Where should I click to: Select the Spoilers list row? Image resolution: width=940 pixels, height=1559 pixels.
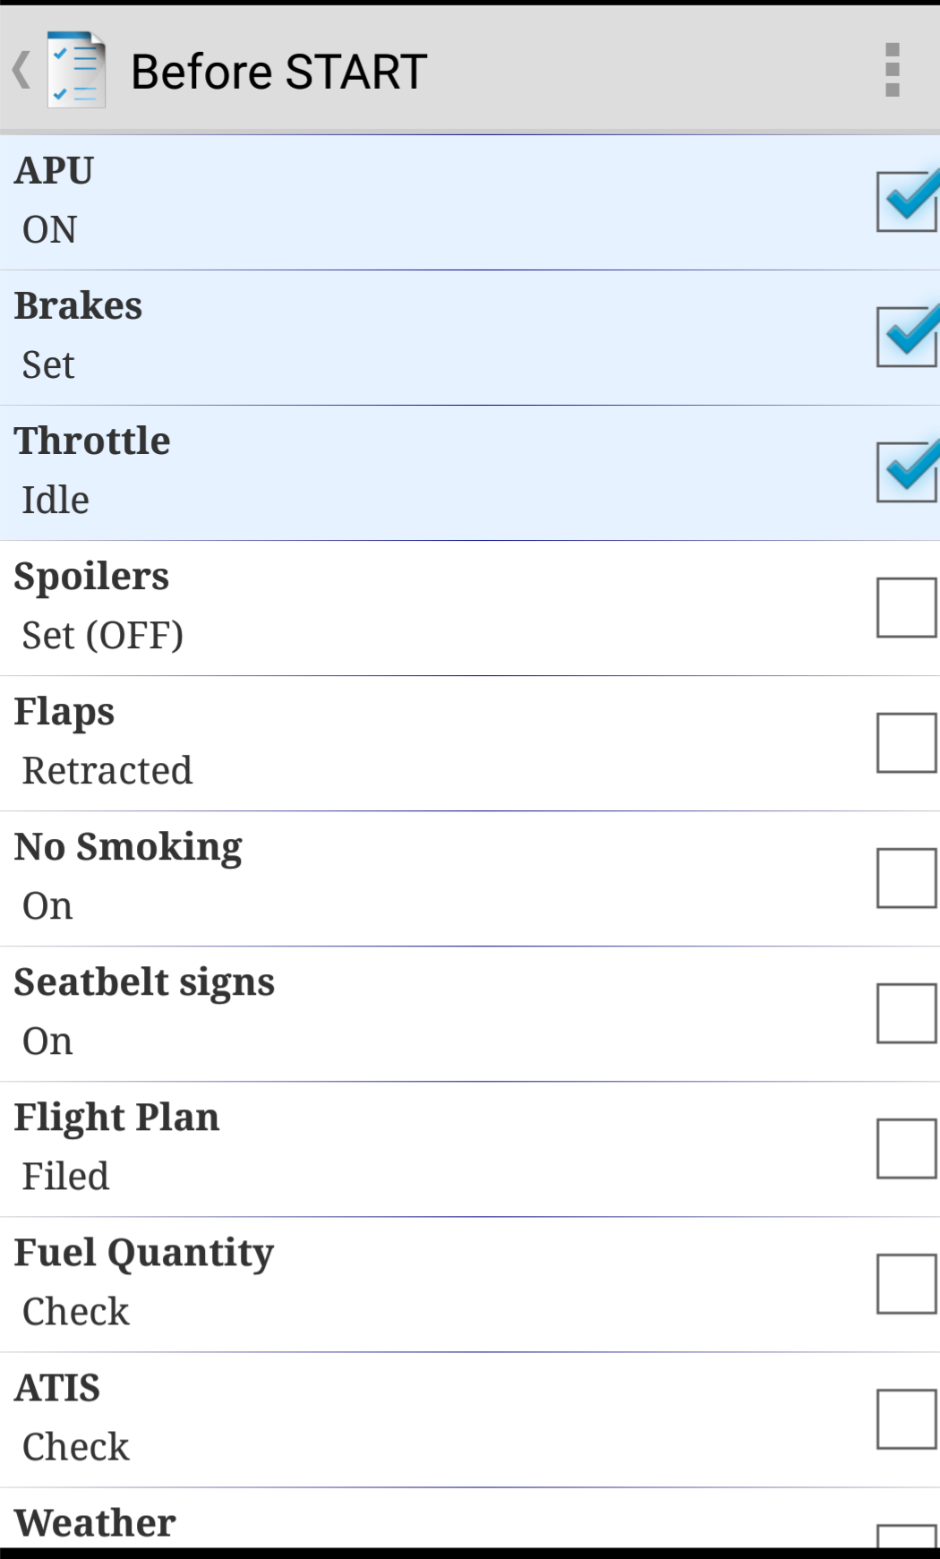coord(403,607)
